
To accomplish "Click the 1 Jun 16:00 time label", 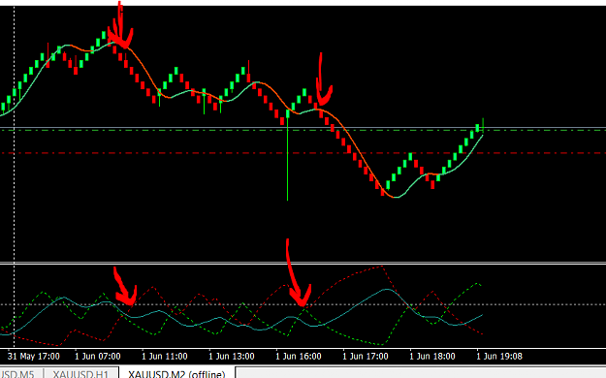I will point(299,357).
